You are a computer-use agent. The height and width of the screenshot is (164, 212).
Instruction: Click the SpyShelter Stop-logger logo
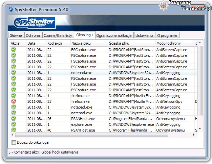tap(35, 23)
